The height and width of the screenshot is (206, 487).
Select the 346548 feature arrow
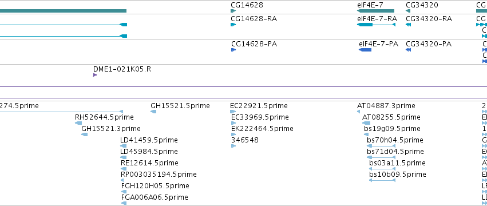pyautogui.click(x=233, y=146)
